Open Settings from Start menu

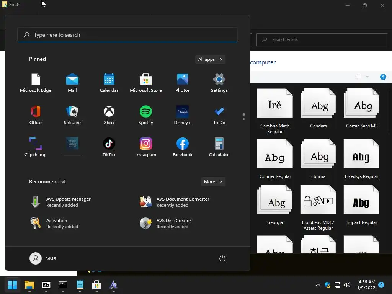pos(219,83)
